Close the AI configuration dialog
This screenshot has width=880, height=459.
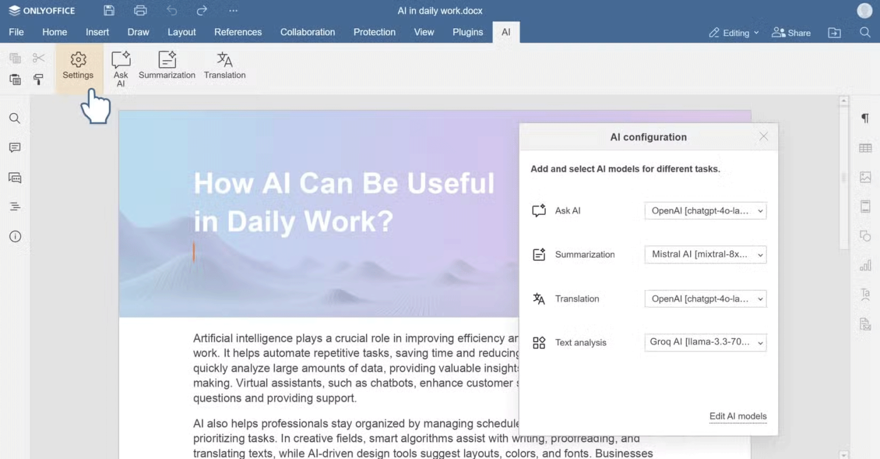763,137
